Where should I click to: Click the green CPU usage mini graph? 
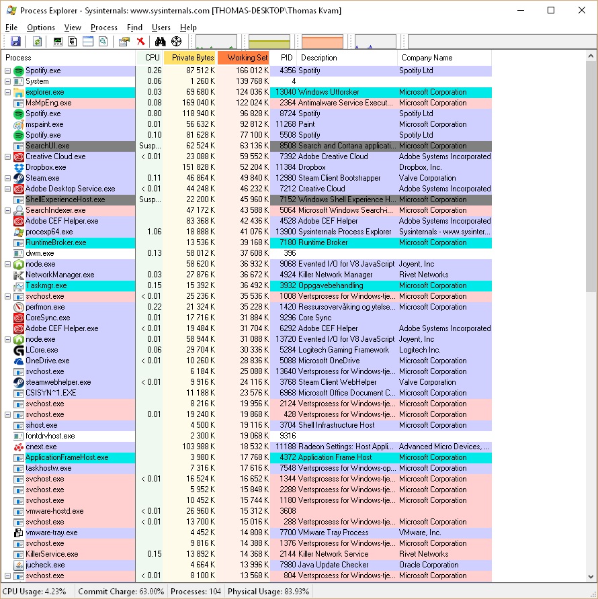216,42
